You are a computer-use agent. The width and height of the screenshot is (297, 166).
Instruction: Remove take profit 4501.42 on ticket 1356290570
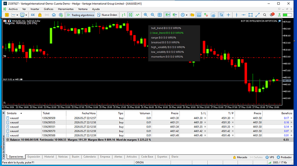(233, 131)
